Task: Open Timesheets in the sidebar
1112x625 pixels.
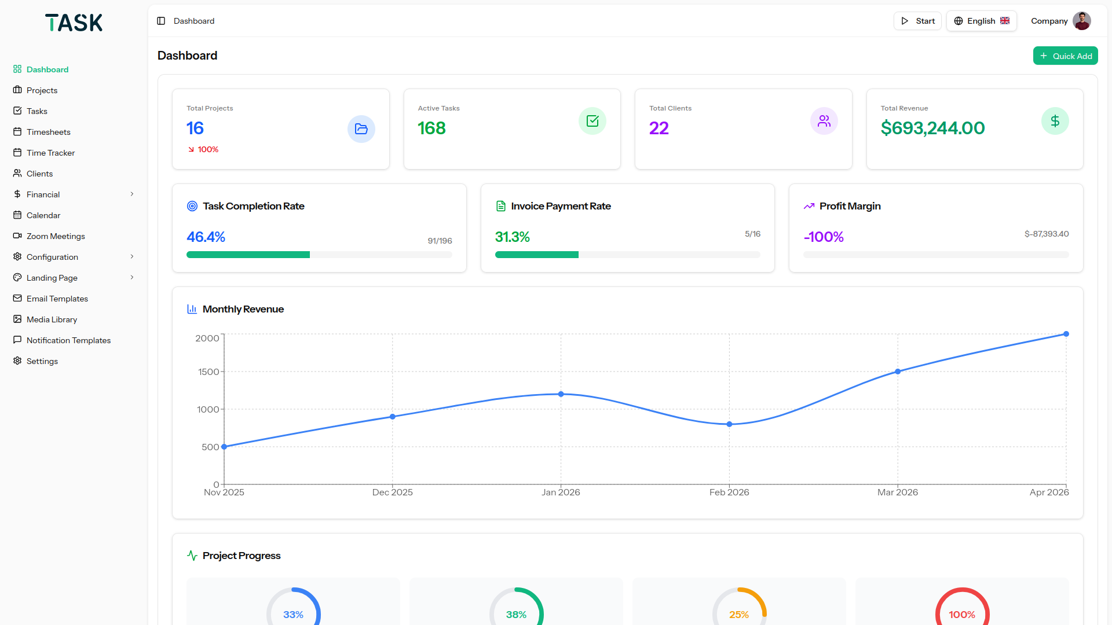Action: coord(49,132)
